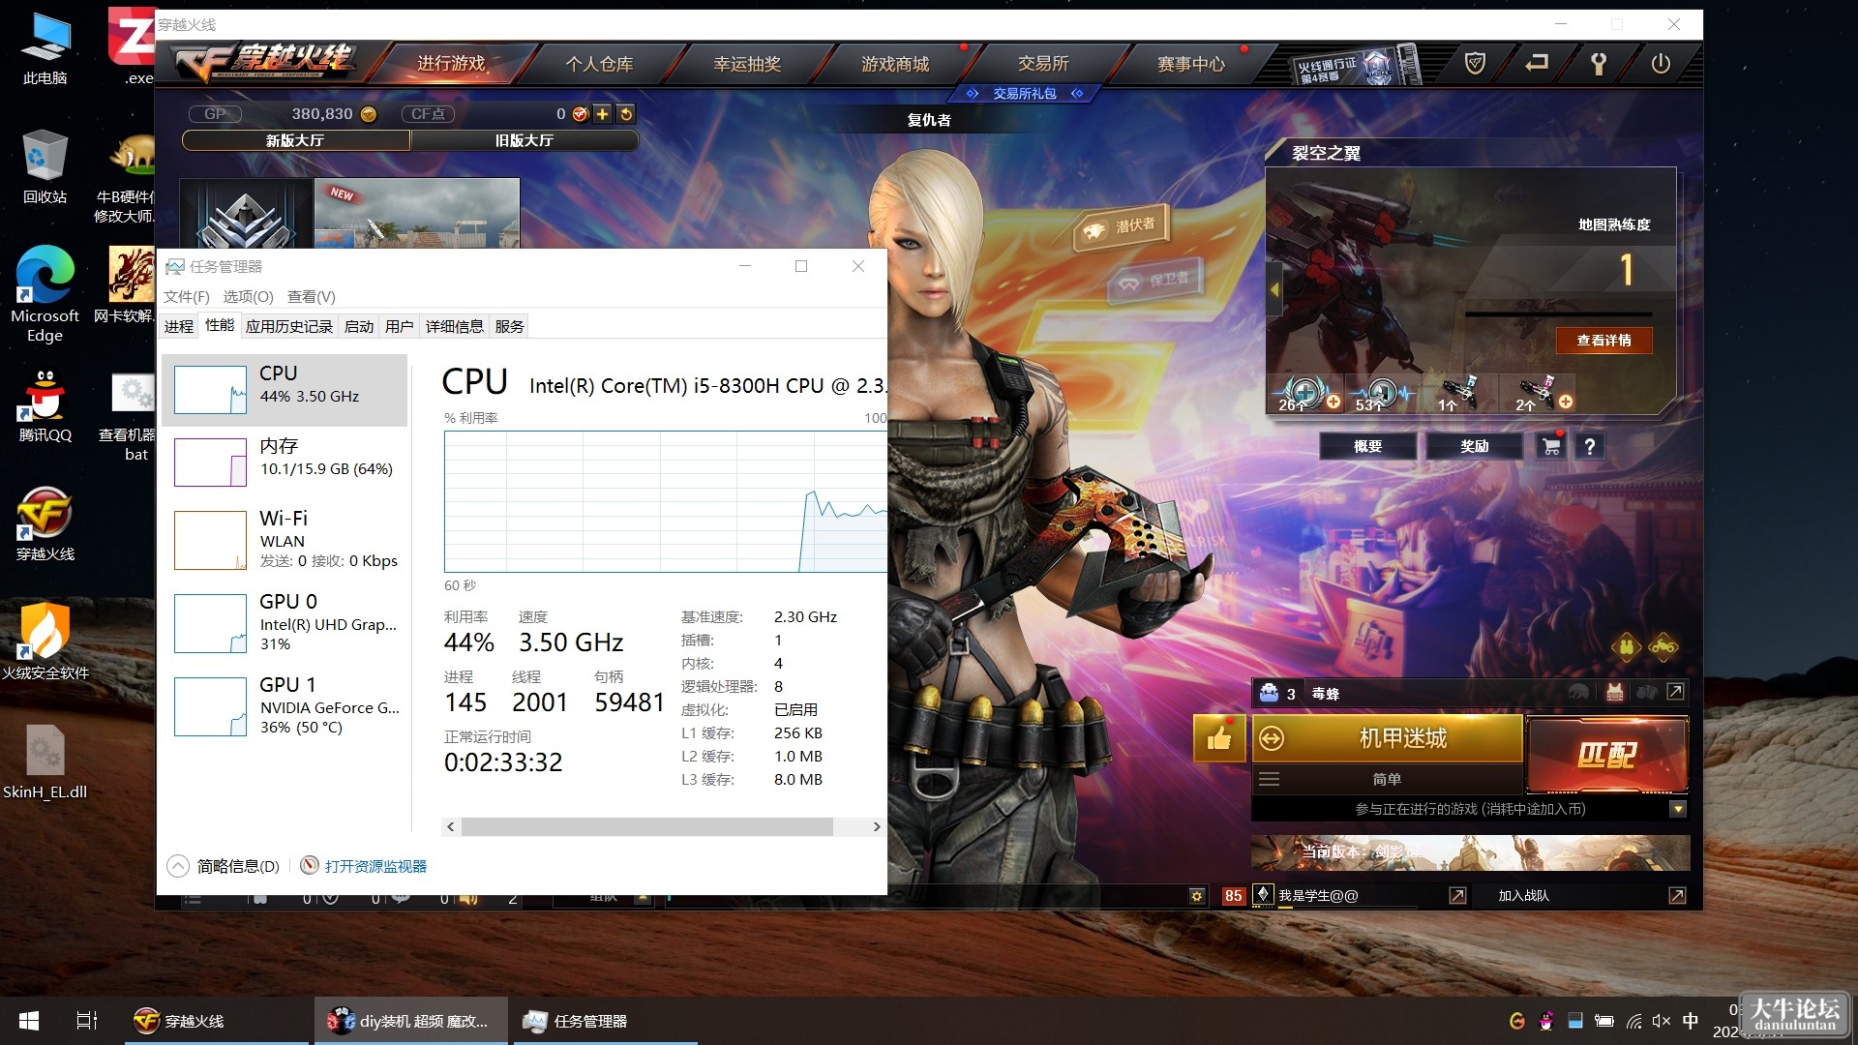This screenshot has width=1858, height=1045.
Task: Switch to the 旧版大厅 lobby
Action: pyautogui.click(x=524, y=141)
